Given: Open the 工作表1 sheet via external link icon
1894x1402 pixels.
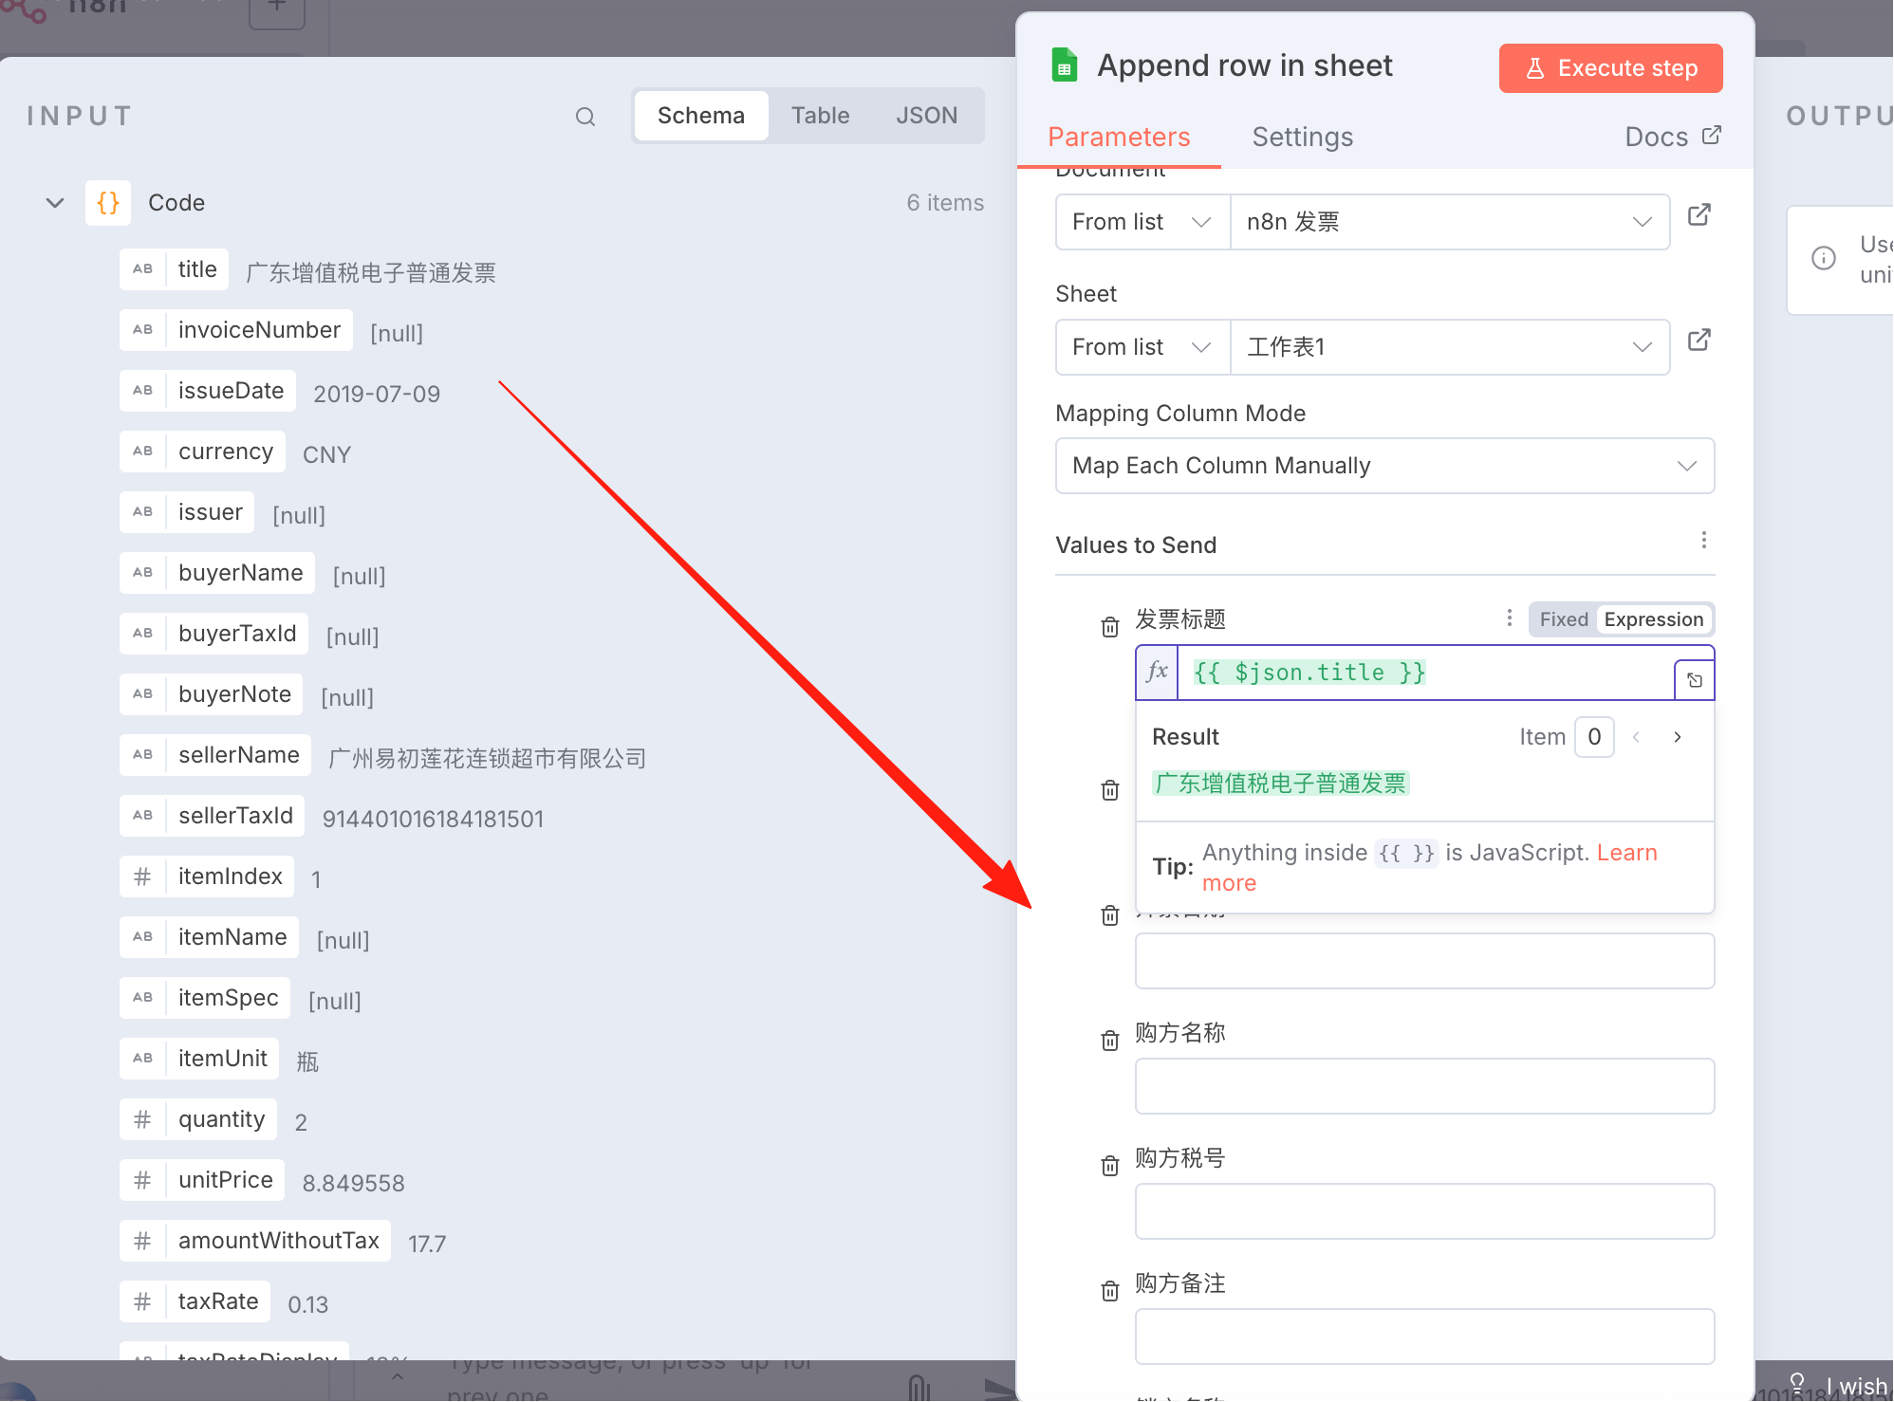Looking at the screenshot, I should tap(1699, 341).
